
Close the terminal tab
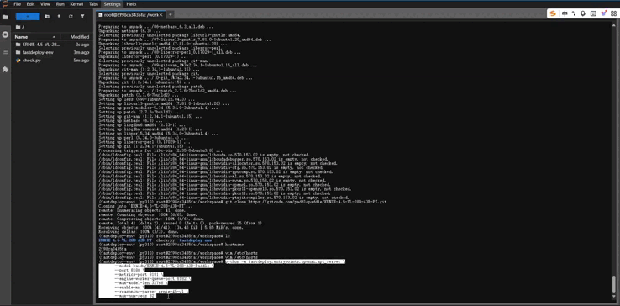click(161, 14)
